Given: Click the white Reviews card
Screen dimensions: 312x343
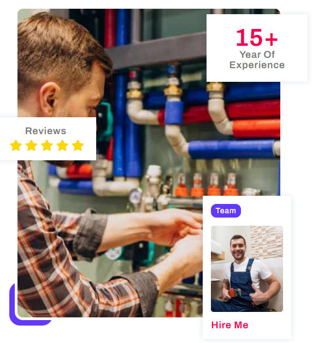Looking at the screenshot, I should 48,139.
